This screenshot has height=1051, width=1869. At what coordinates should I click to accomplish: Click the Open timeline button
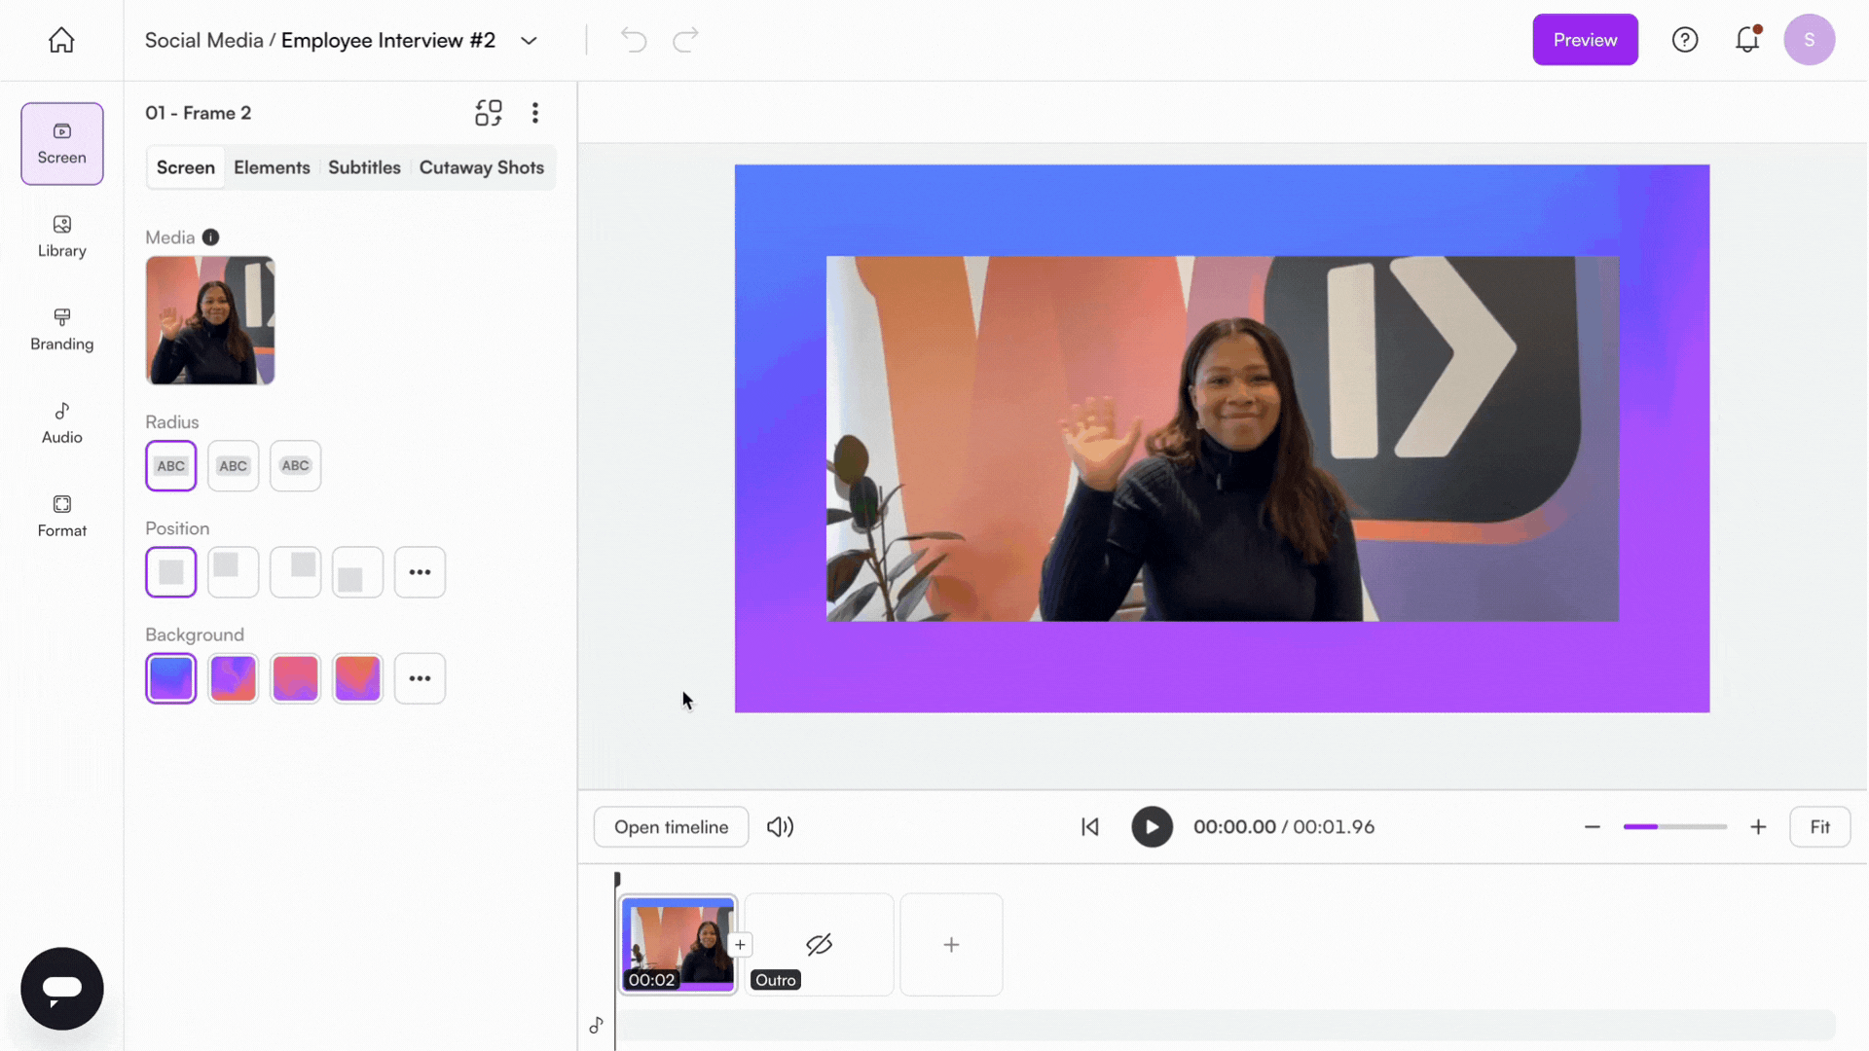click(671, 827)
